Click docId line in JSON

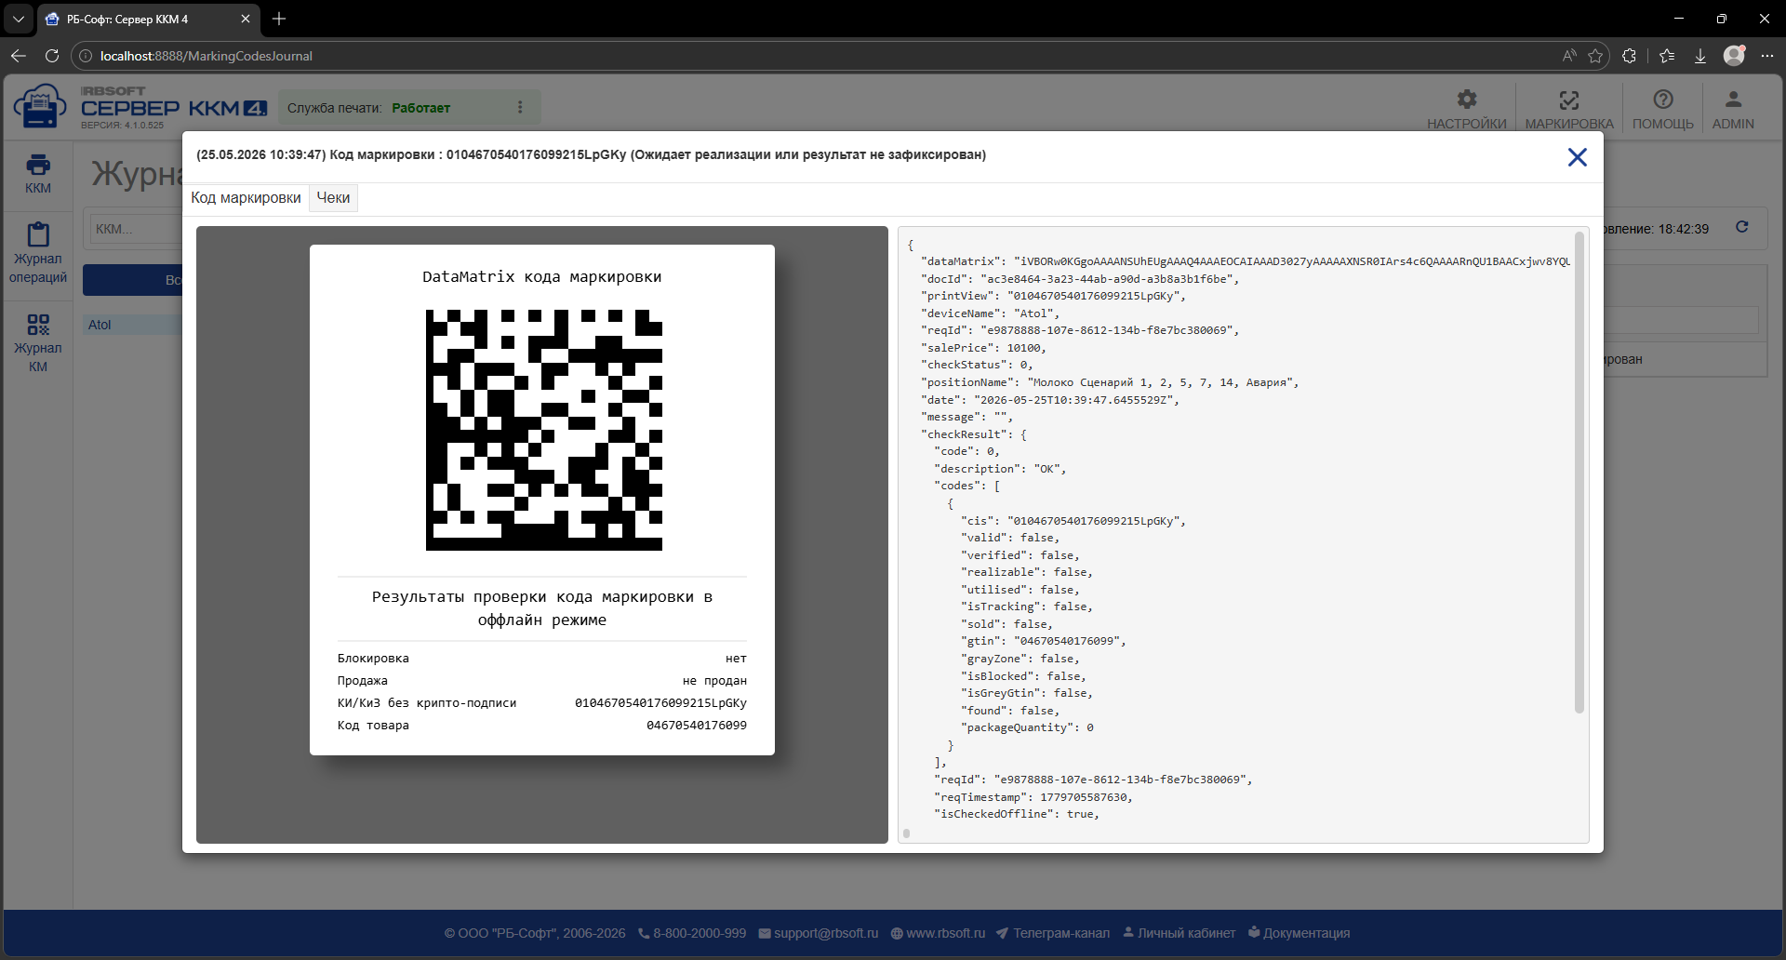click(1080, 279)
